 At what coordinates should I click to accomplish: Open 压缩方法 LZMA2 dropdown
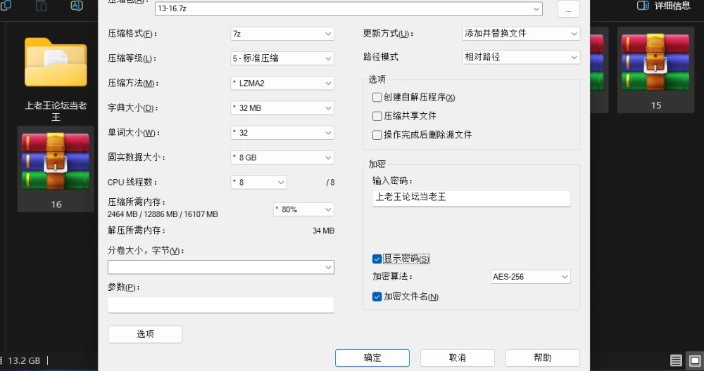282,84
